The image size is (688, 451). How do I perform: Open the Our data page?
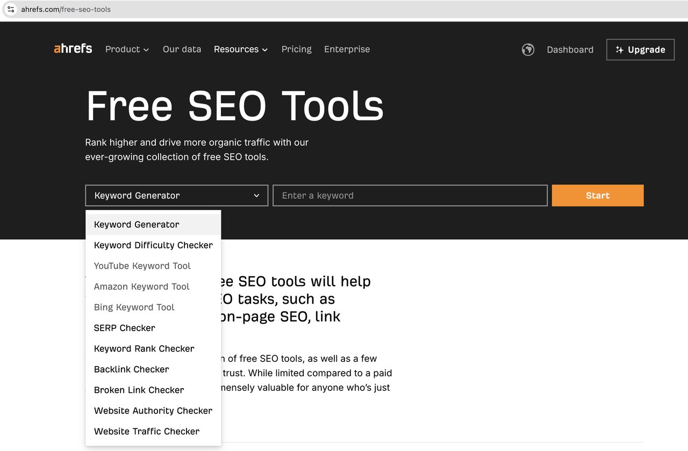[x=182, y=49]
